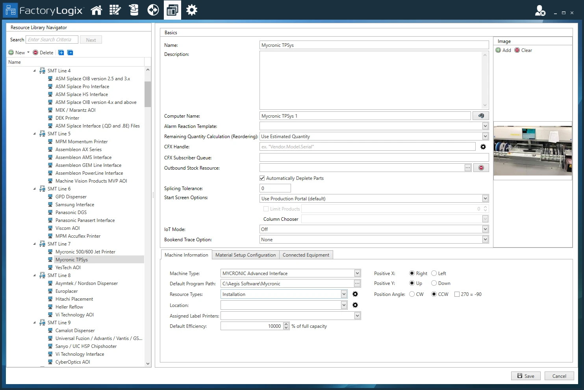Uncheck Automatically Deplete Parts
The width and height of the screenshot is (584, 390).
click(x=262, y=178)
